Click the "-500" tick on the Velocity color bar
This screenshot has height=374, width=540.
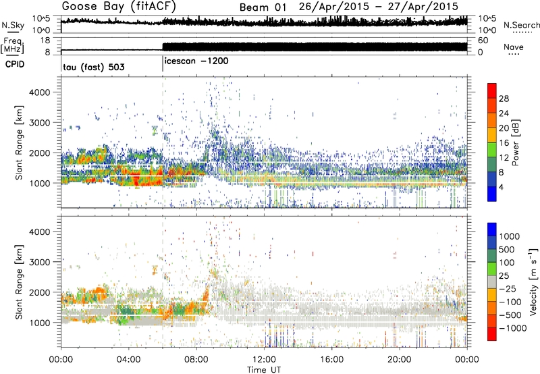[510, 315]
